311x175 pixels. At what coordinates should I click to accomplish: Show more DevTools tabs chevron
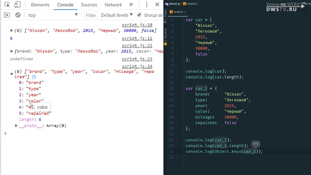(x=131, y=4)
